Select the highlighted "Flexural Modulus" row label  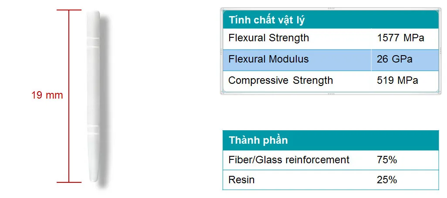pyautogui.click(x=268, y=59)
